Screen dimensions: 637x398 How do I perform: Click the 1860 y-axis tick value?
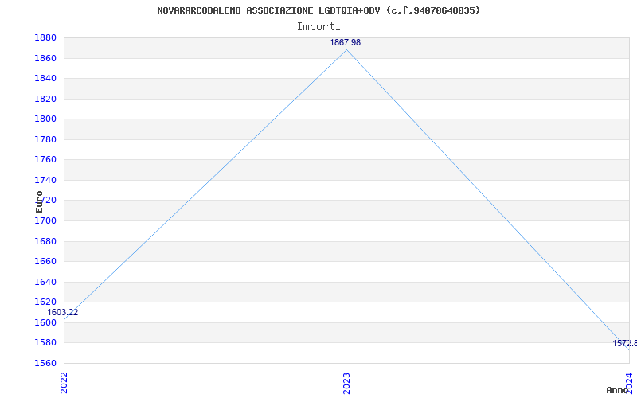click(x=45, y=58)
